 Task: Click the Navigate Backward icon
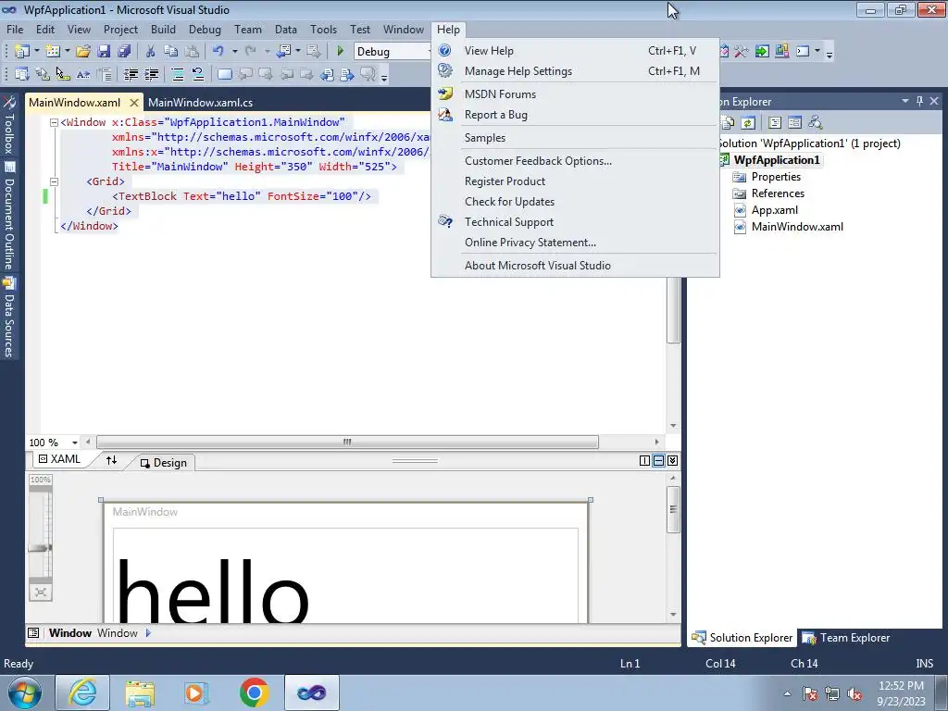(x=283, y=52)
